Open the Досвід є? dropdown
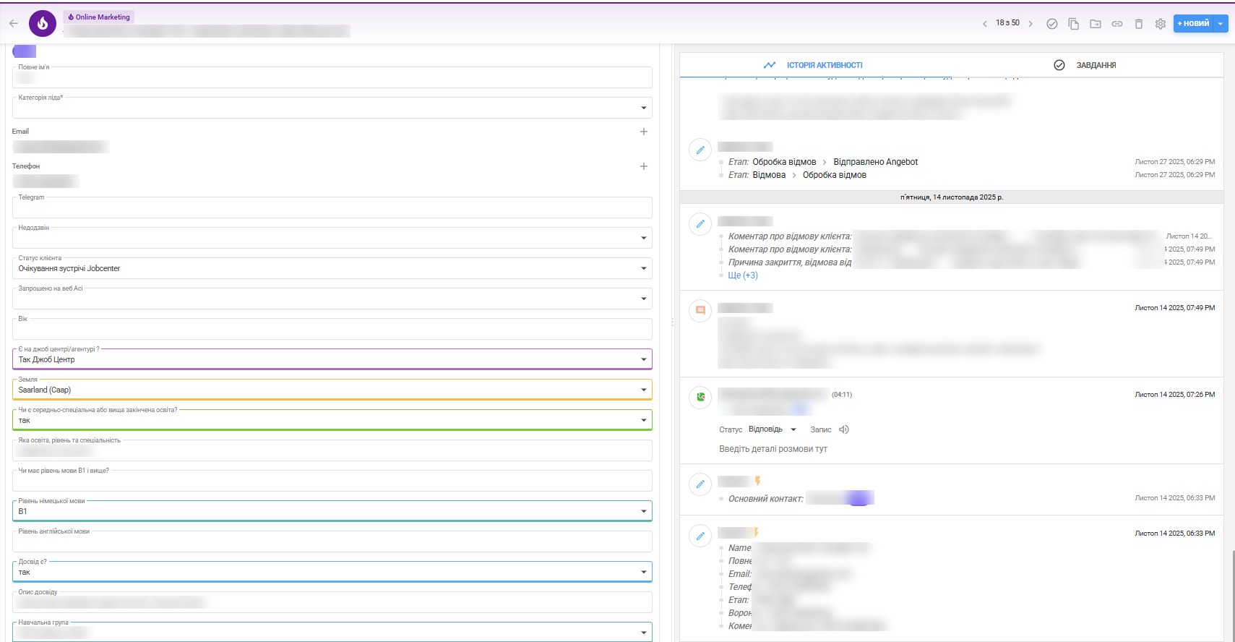 (332, 572)
